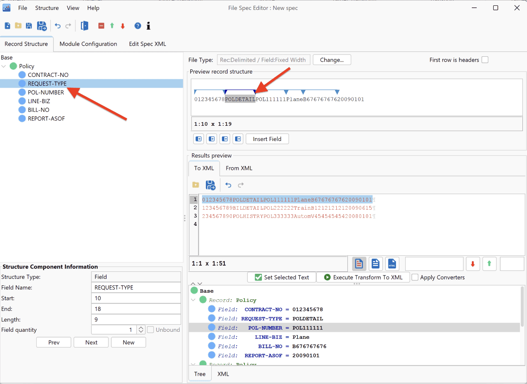This screenshot has width=527, height=384.
Task: Click the fourth field boundary icon beside Insert Field
Action: (x=238, y=139)
